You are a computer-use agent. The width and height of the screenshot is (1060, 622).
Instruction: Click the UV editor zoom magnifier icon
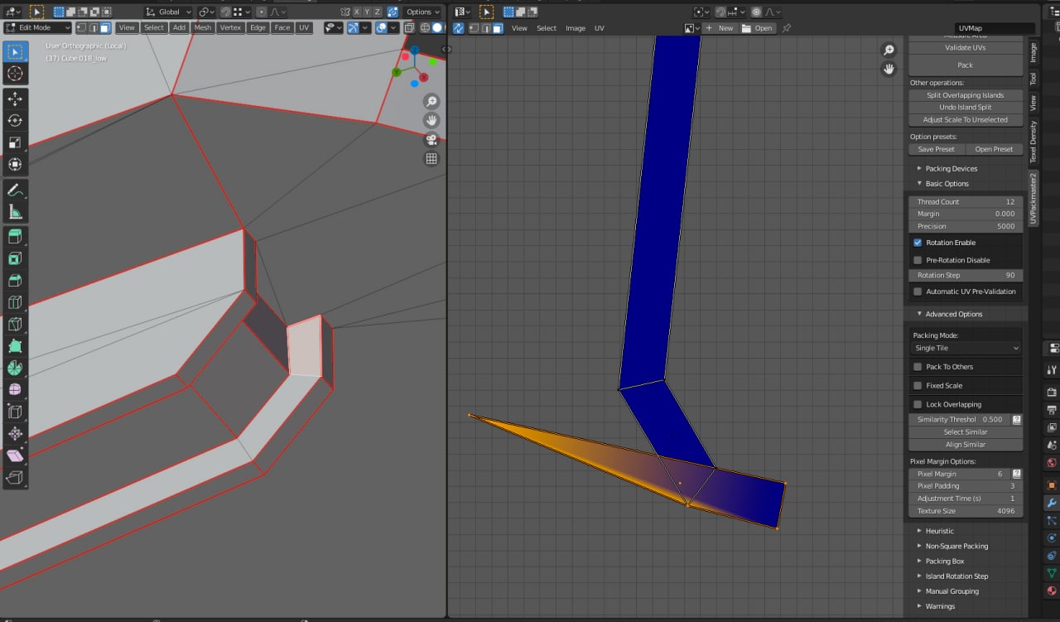(x=889, y=50)
